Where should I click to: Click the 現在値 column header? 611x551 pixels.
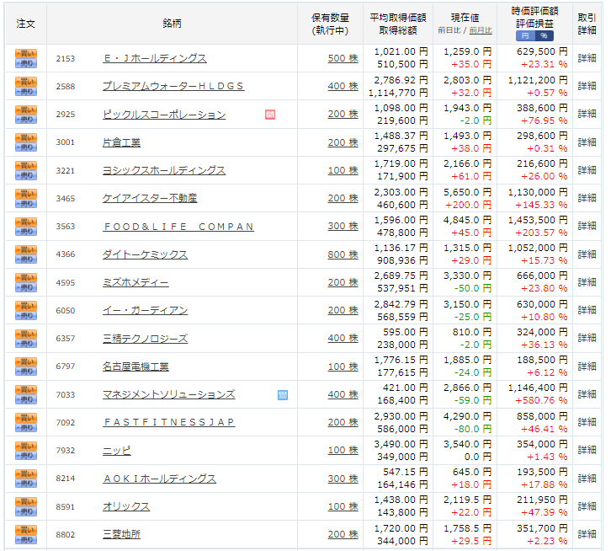pos(465,18)
